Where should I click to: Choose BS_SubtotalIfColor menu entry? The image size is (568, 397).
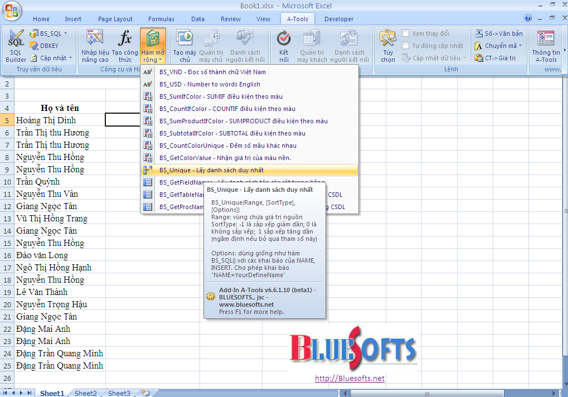(249, 133)
